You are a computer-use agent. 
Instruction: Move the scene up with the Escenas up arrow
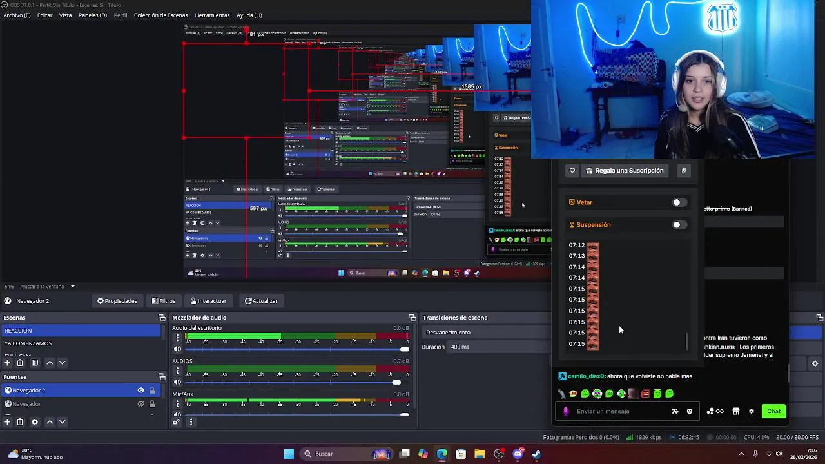click(x=50, y=363)
